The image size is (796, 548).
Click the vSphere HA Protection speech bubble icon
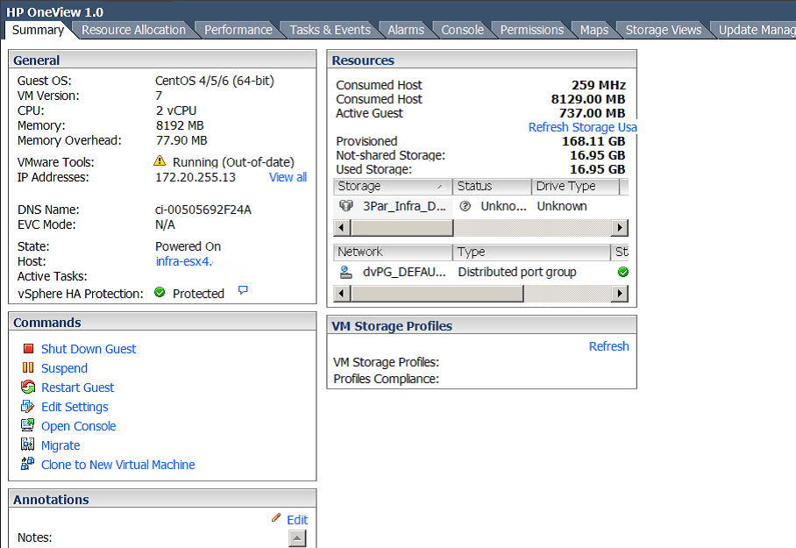(x=243, y=290)
